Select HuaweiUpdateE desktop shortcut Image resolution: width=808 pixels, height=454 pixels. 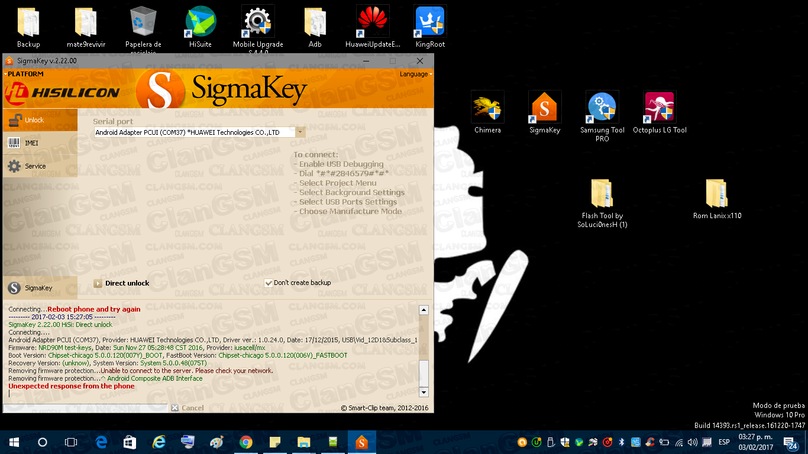point(373,28)
